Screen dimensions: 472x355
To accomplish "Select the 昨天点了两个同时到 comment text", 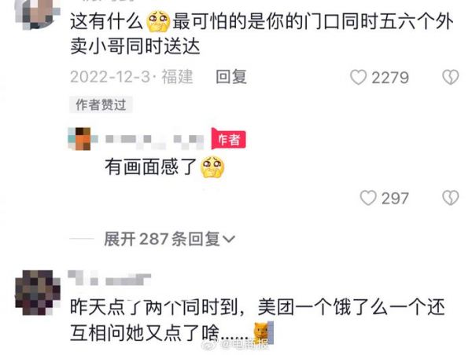I will pos(258,320).
